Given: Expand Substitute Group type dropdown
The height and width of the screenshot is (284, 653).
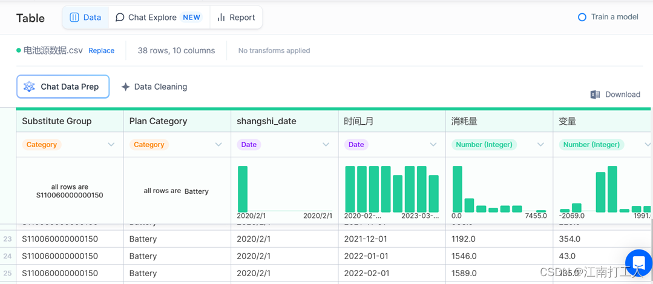Looking at the screenshot, I should pos(111,145).
